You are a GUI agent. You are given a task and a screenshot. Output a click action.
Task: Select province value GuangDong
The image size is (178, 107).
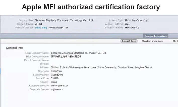point(57,75)
